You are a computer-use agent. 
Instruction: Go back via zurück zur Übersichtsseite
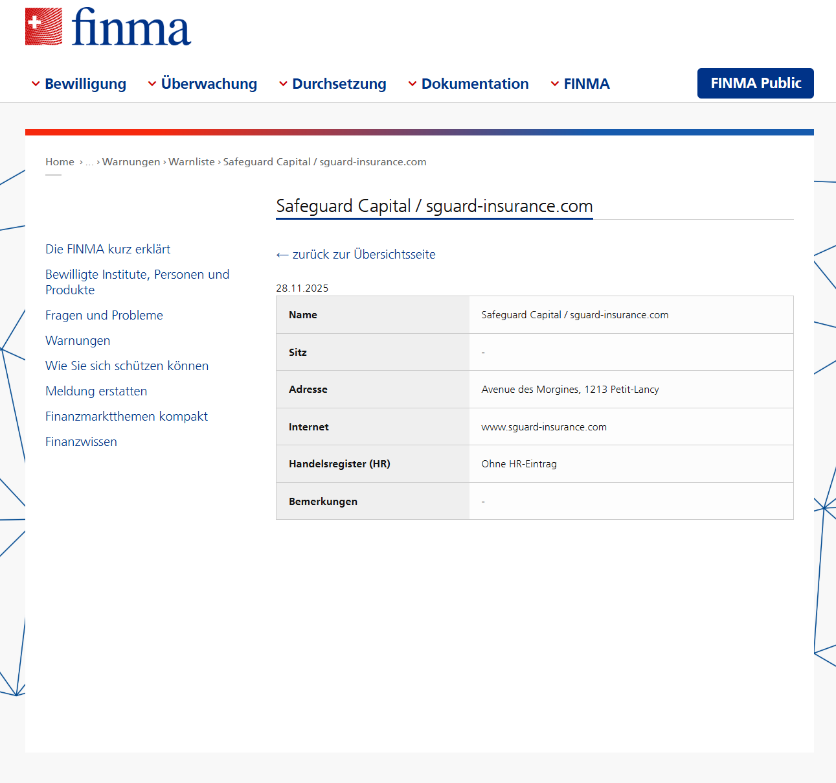tap(364, 255)
